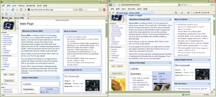216x97 pixels.
Task: Open the Community portal link in IE's sidebar
Action: 117,28
